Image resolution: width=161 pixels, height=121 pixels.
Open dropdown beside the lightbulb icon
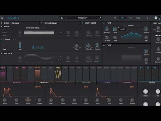point(150,18)
